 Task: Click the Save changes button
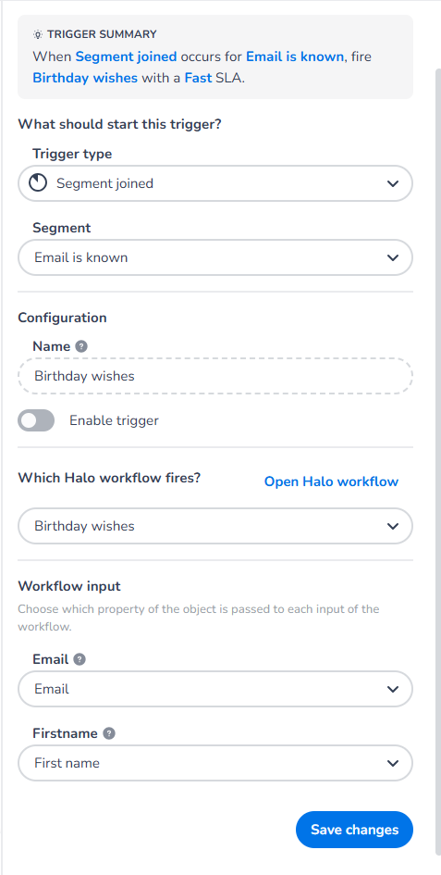(x=355, y=830)
